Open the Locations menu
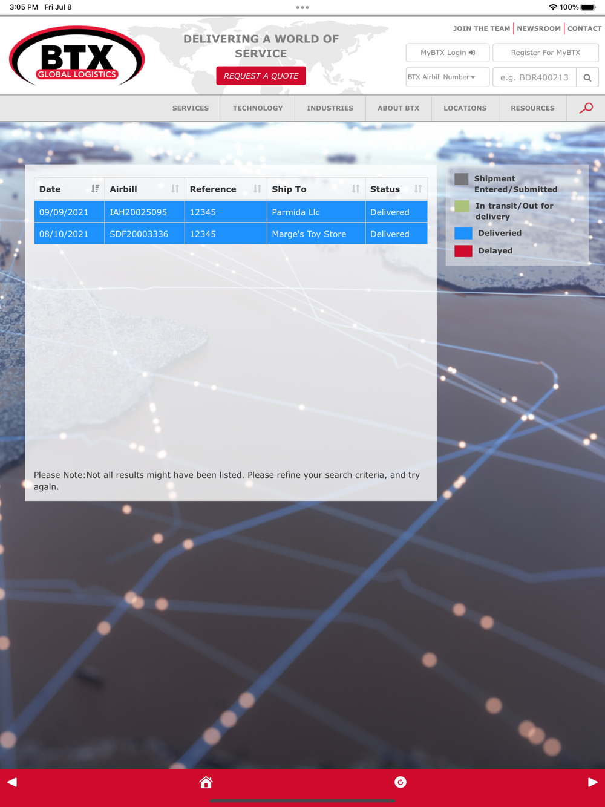 [465, 108]
